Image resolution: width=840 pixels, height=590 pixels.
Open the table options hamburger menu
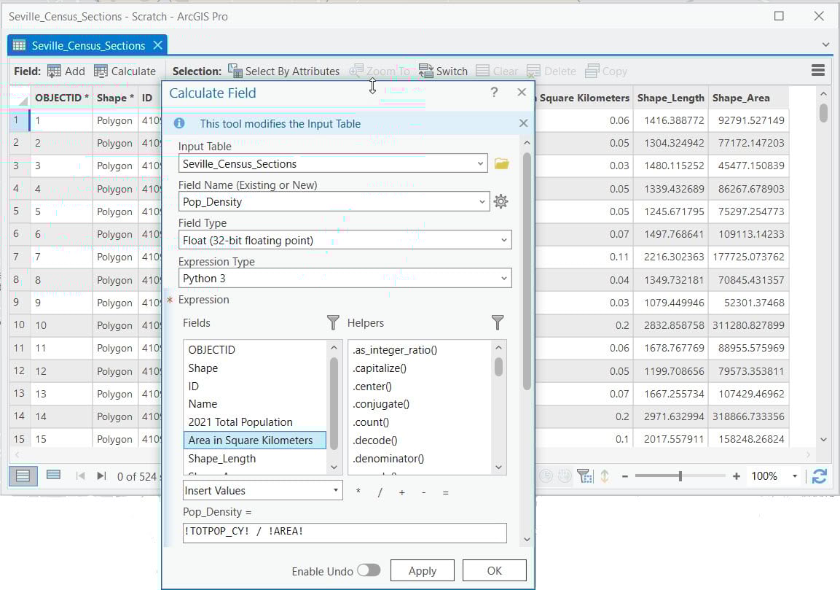point(817,71)
